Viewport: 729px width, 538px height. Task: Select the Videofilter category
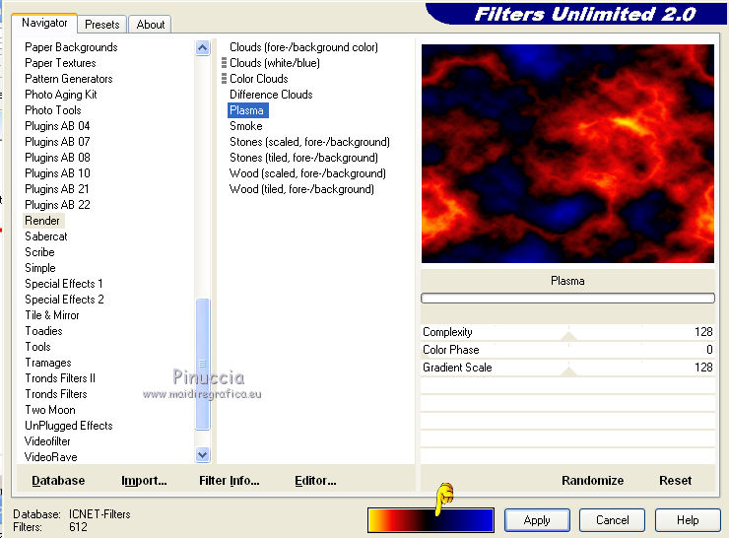tap(47, 441)
